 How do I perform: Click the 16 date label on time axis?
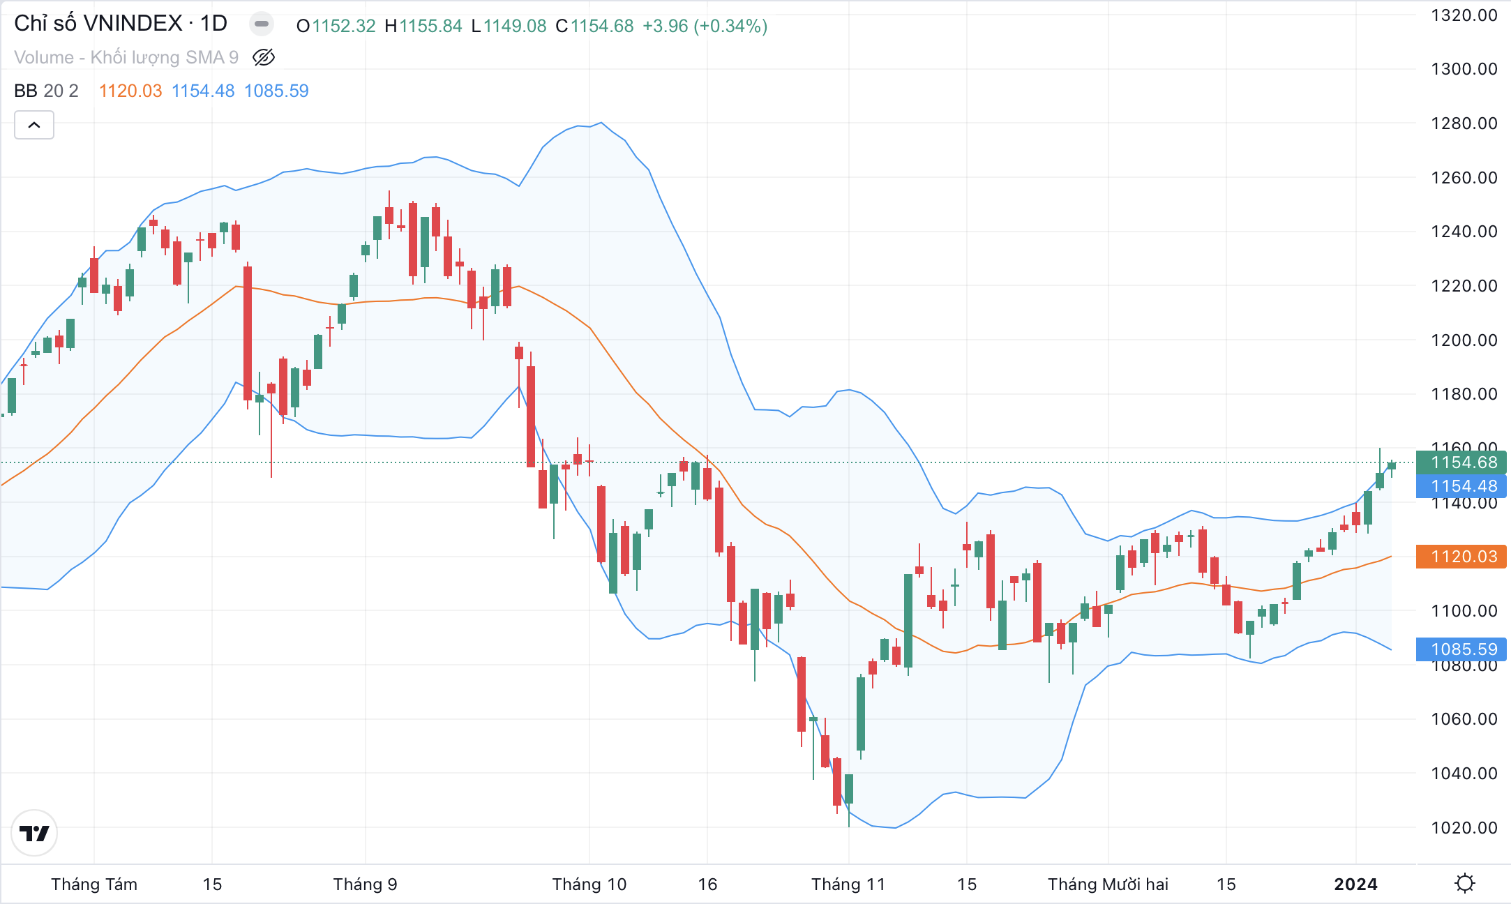(707, 884)
